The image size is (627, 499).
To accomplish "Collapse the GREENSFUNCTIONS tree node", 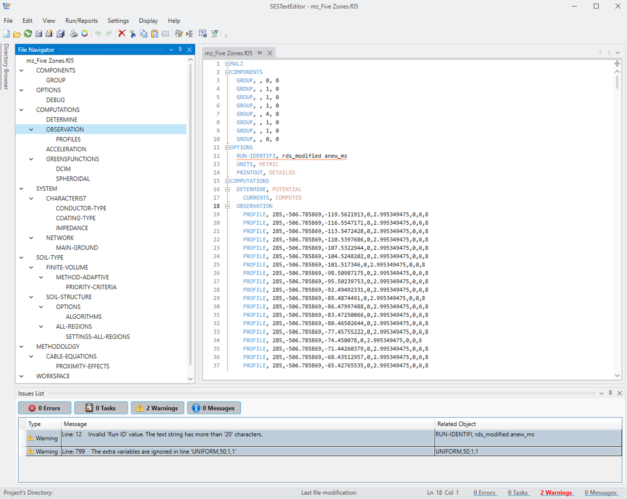I will tap(31, 159).
